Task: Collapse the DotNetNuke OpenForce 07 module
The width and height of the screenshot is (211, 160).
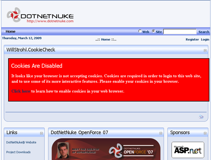Action: click(161, 133)
